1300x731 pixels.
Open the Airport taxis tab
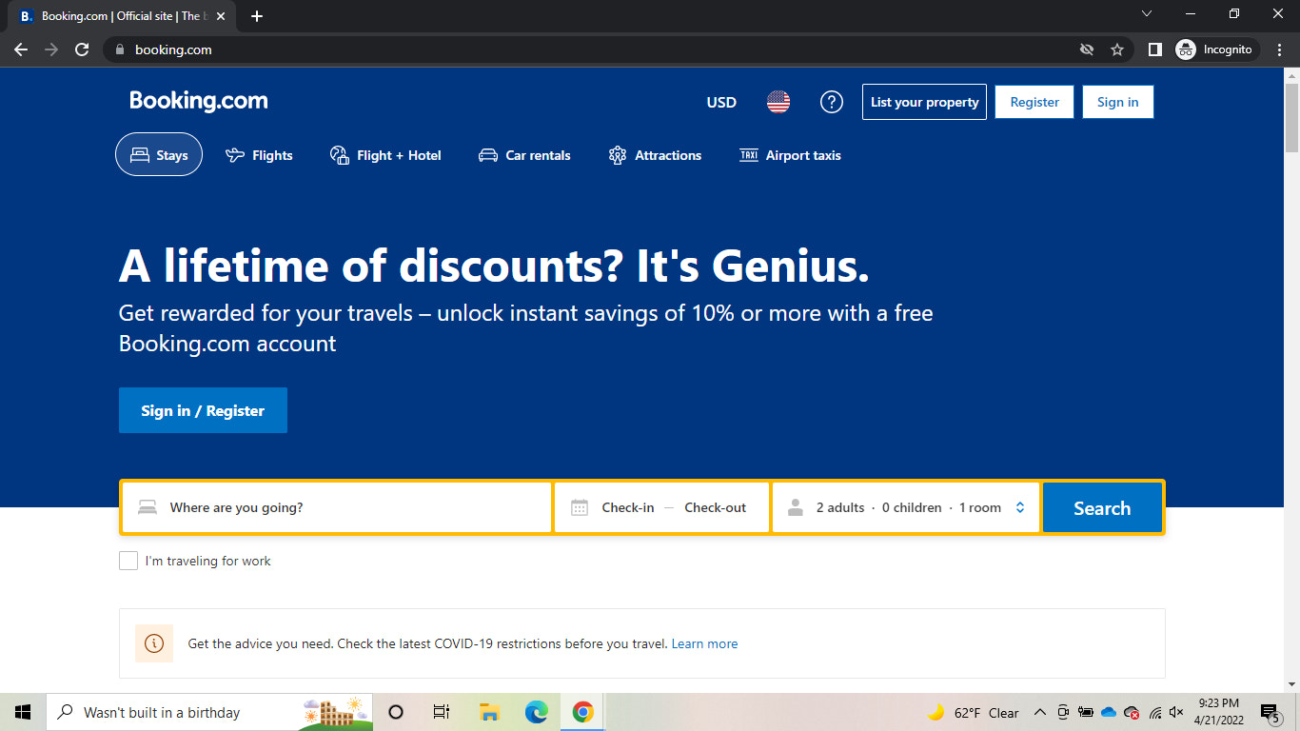coord(790,155)
